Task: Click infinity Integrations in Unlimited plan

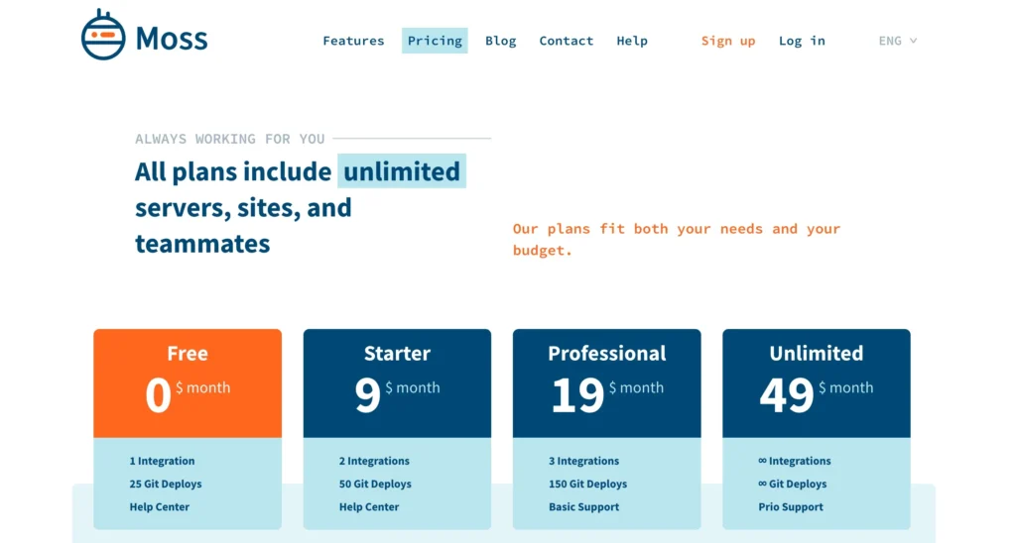Action: [x=794, y=461]
